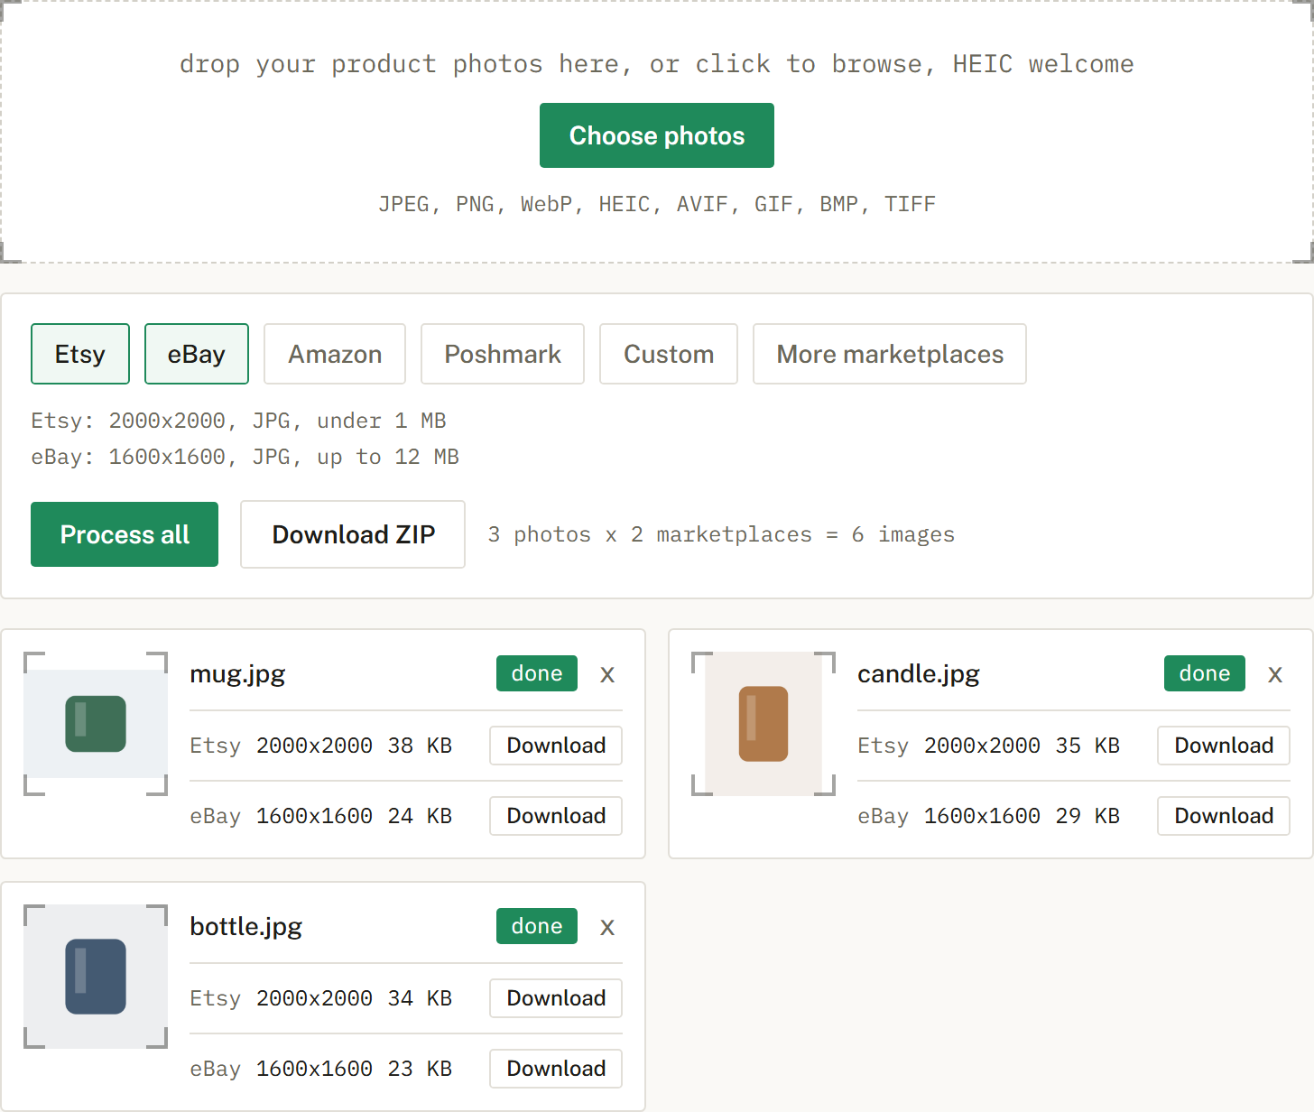Download the Etsy version of bottle.jpg
Viewport: 1314px width, 1112px height.
click(556, 998)
